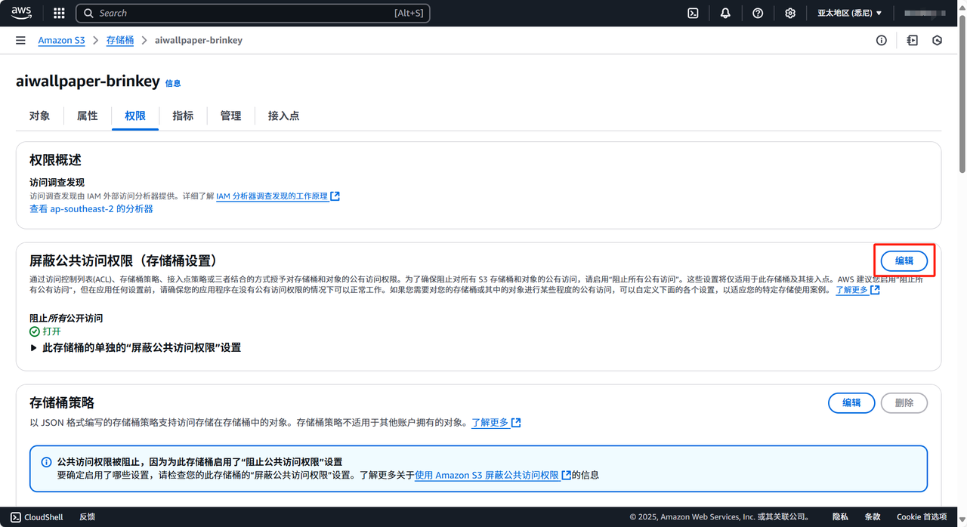Switch to the 属性 tab
This screenshot has height=527, width=967.
click(x=87, y=116)
